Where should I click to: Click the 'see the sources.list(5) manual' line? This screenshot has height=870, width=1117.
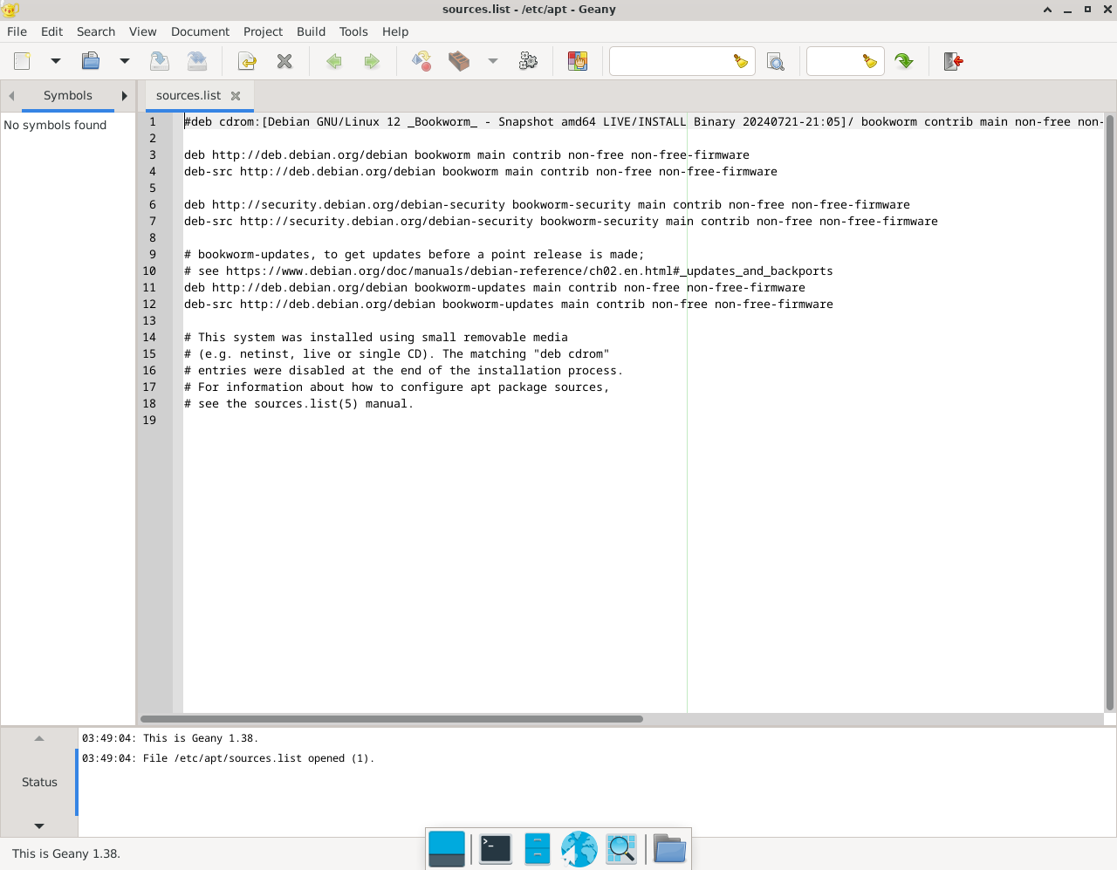[298, 403]
